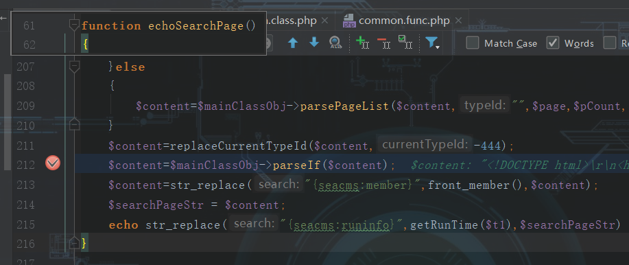The image size is (629, 265).
Task: Switch to the common.func.php tab
Action: click(x=404, y=21)
